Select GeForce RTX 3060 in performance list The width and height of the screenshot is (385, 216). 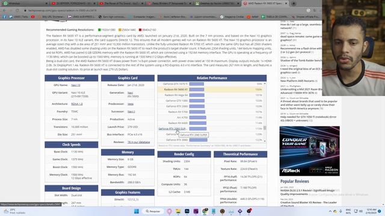pos(177,140)
